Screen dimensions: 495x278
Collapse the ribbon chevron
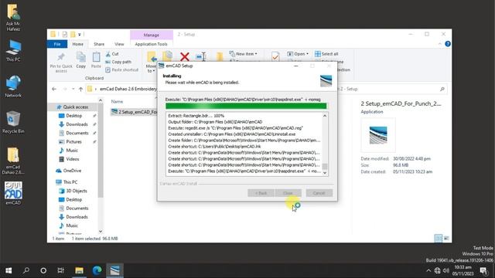click(440, 44)
